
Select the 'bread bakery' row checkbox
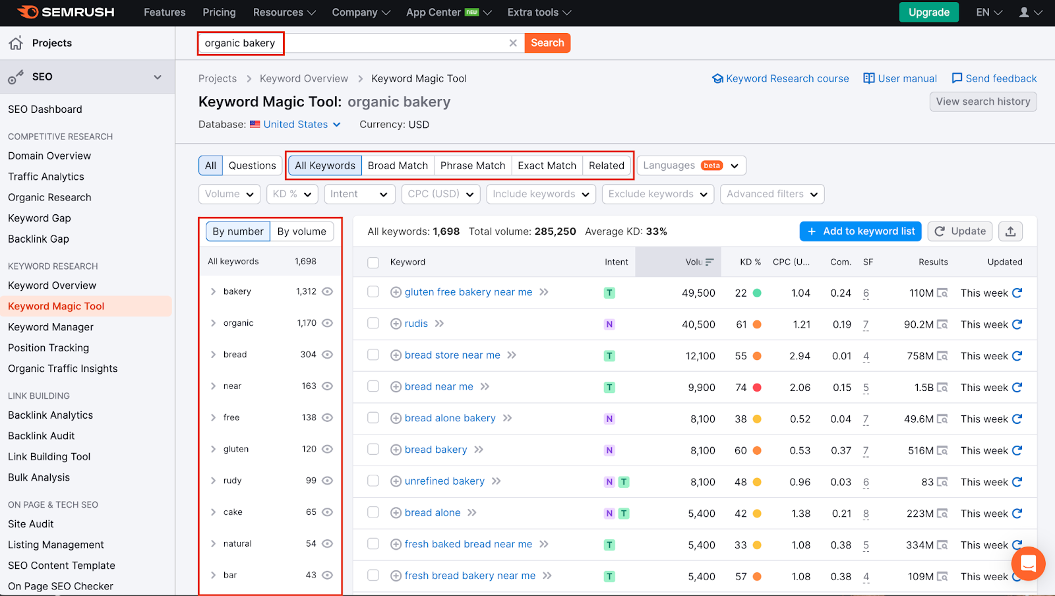pyautogui.click(x=373, y=449)
